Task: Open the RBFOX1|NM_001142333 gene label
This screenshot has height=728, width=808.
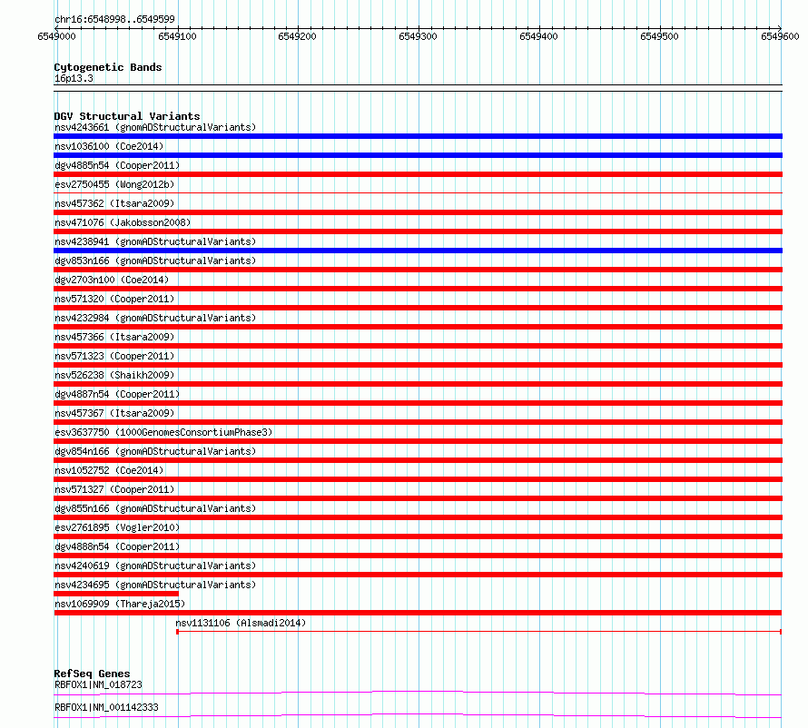Action: [106, 707]
